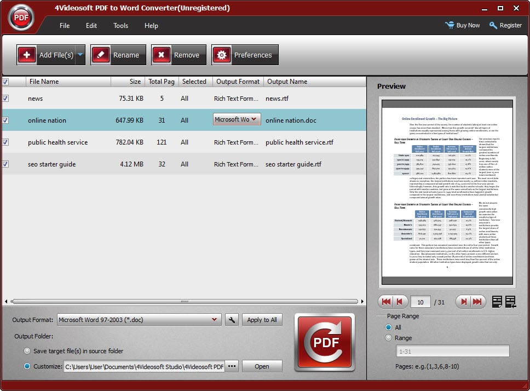
Task: Click the Buy Now link
Action: click(x=463, y=25)
